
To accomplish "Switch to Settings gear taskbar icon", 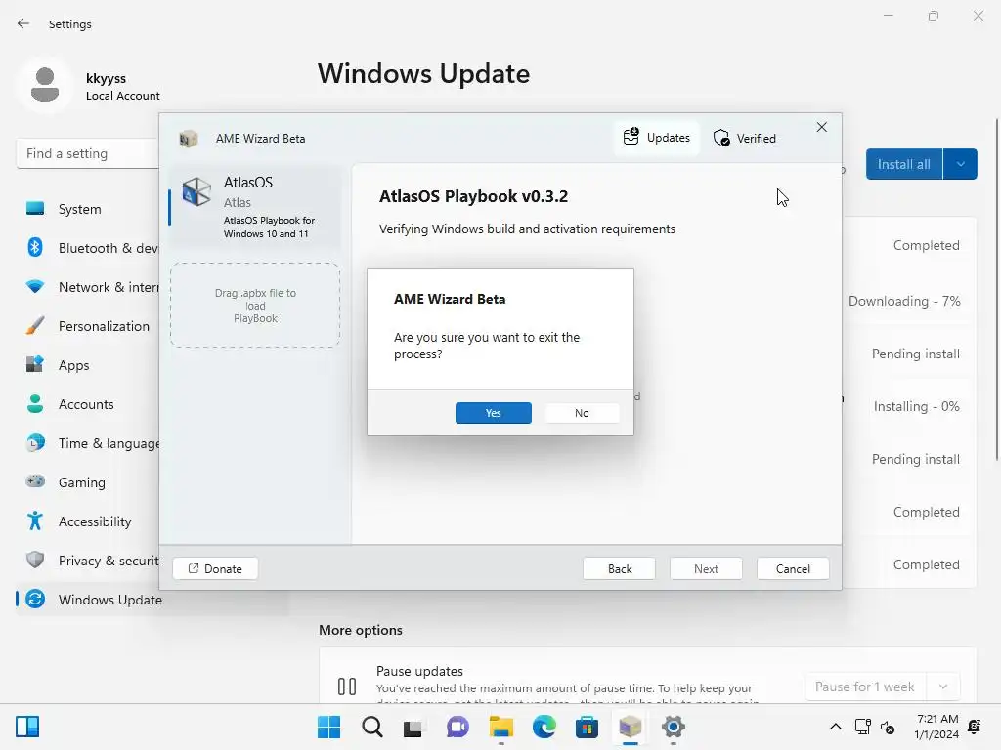I will [673, 727].
